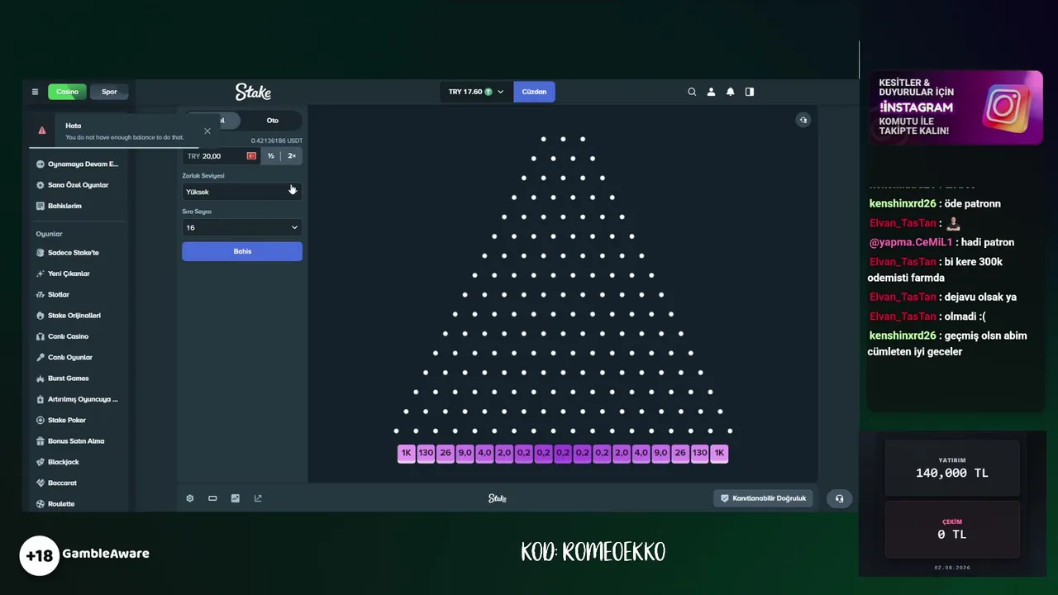Open the search magnifier in the header

pyautogui.click(x=692, y=92)
